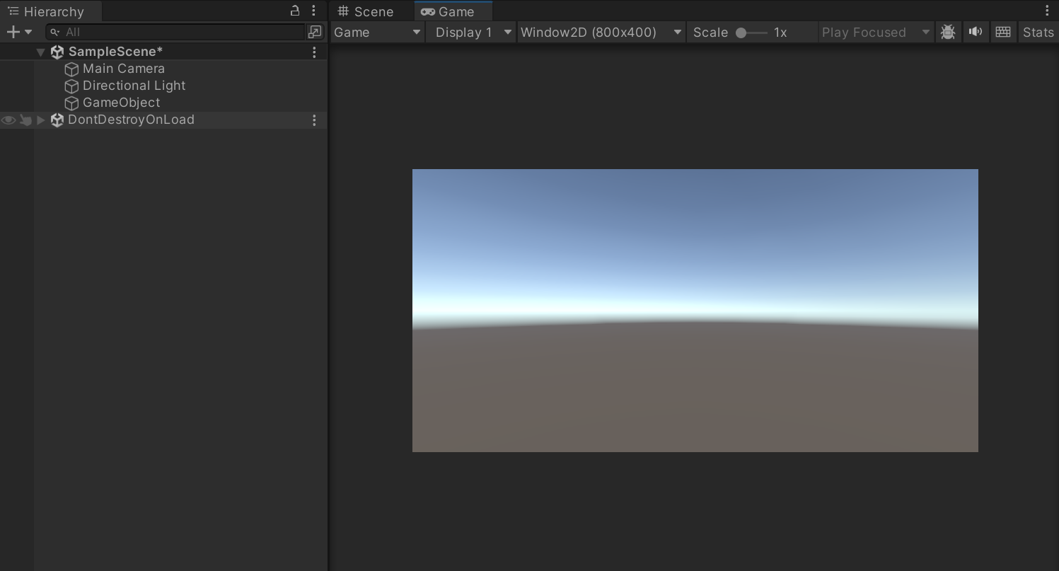
Task: Open the Hierarchy panel options menu
Action: [x=313, y=11]
